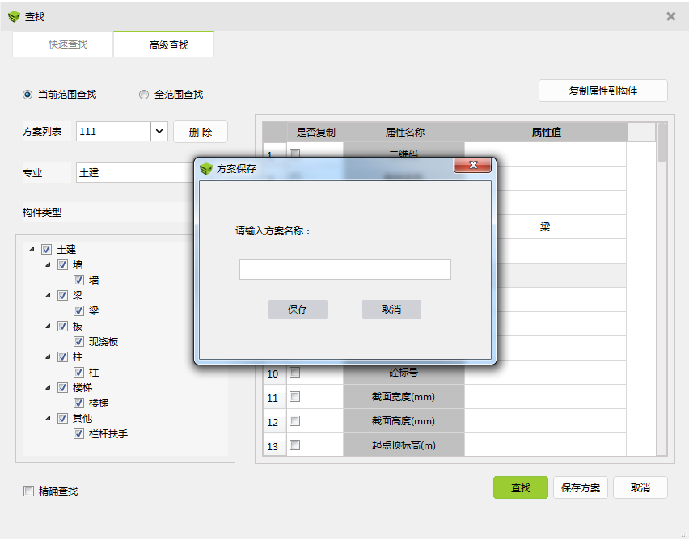Check 是否复制 box for row 10 砼标号
689x540 pixels.
point(295,372)
